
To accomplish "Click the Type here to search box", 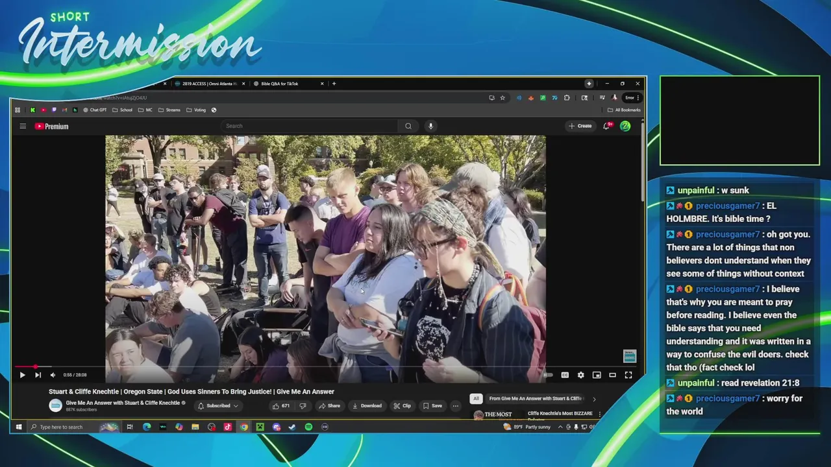I will coord(73,427).
